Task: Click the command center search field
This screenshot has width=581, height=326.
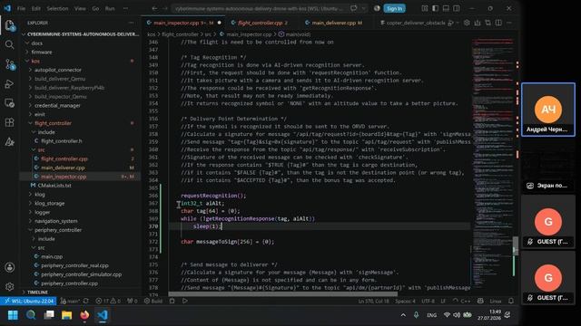Action: 260,8
